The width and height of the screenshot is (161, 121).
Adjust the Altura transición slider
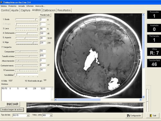click(x=26, y=61)
